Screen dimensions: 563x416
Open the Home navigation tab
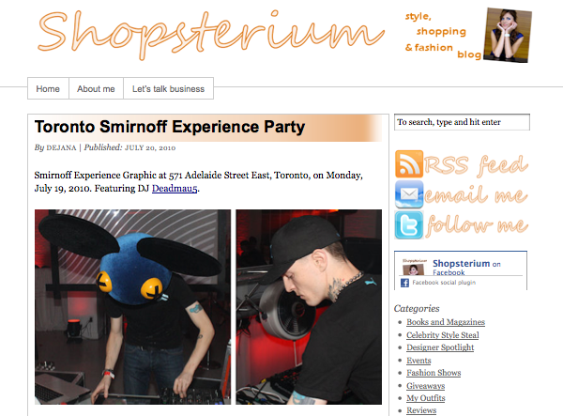point(48,88)
